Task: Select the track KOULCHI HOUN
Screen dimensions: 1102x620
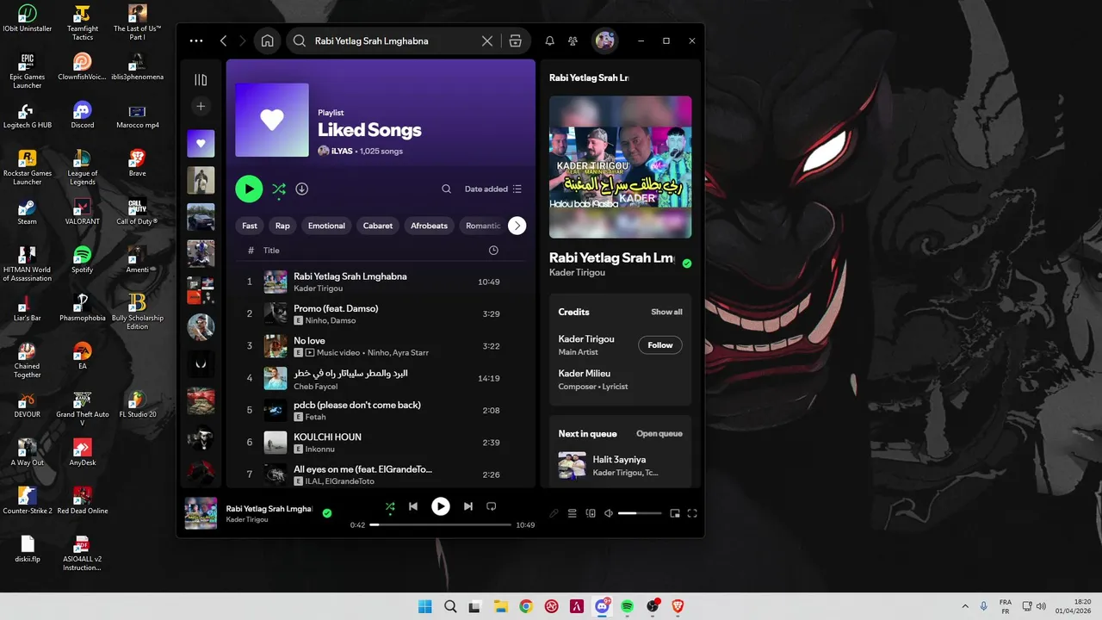Action: (381, 443)
